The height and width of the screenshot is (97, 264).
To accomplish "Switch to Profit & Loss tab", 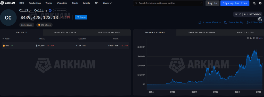I will click(x=245, y=33).
